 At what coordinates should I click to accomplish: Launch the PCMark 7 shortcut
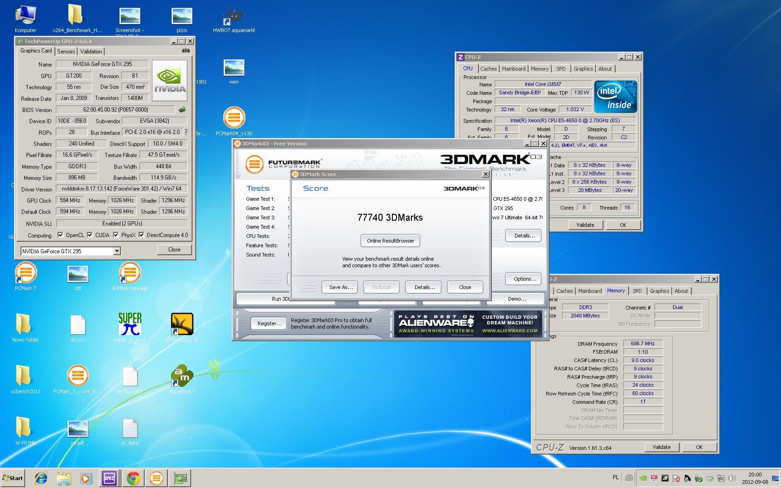pos(26,276)
